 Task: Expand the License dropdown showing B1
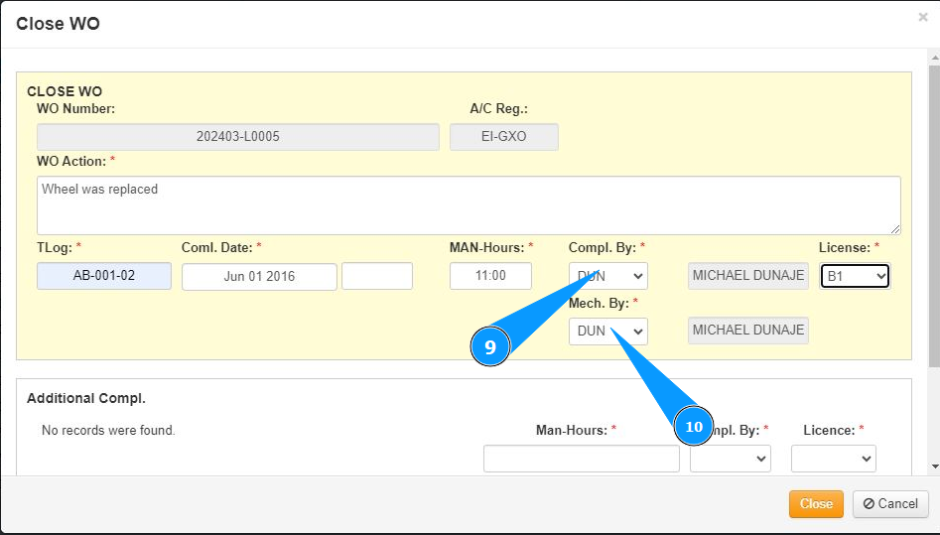854,276
